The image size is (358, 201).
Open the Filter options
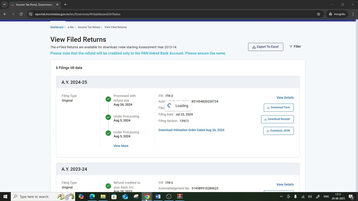pos(295,47)
